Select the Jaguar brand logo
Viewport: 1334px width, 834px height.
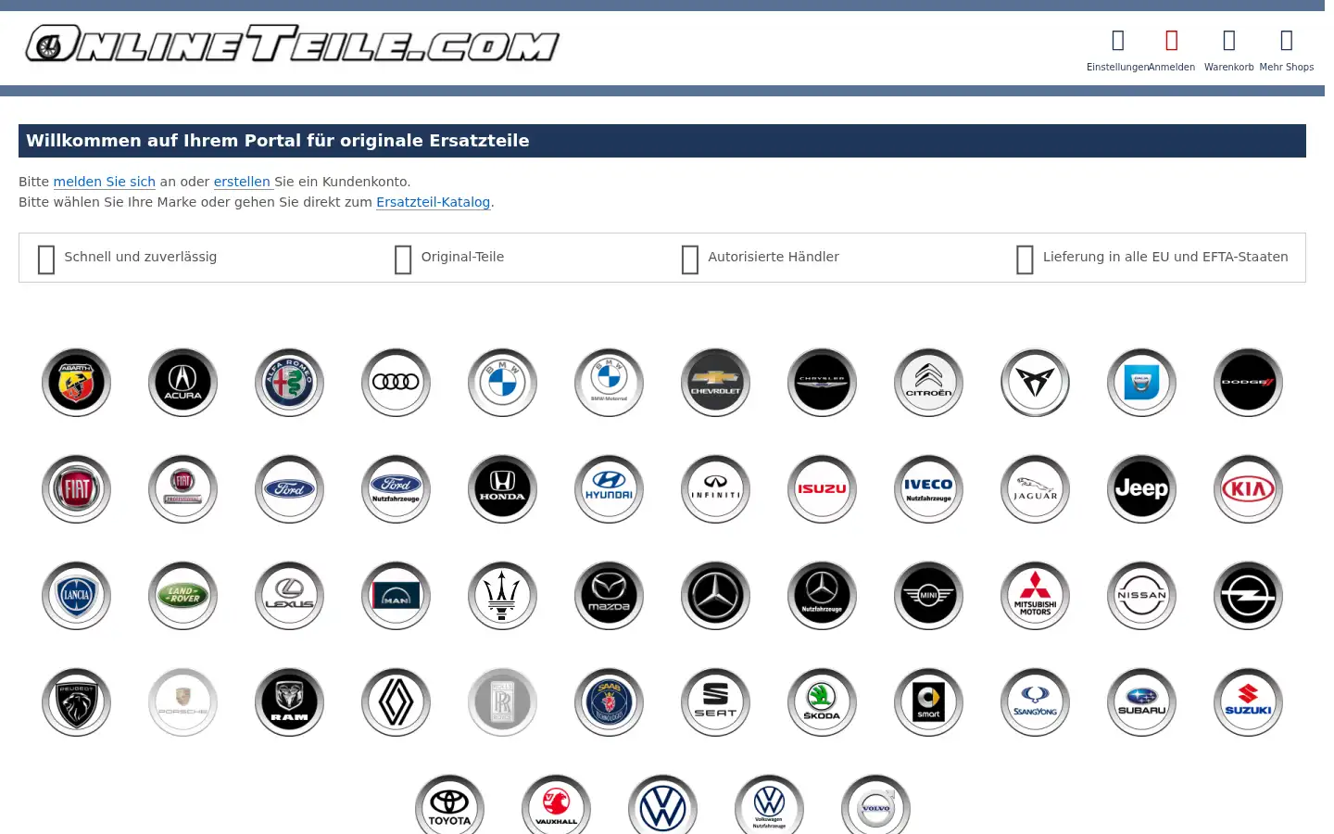1035,489
